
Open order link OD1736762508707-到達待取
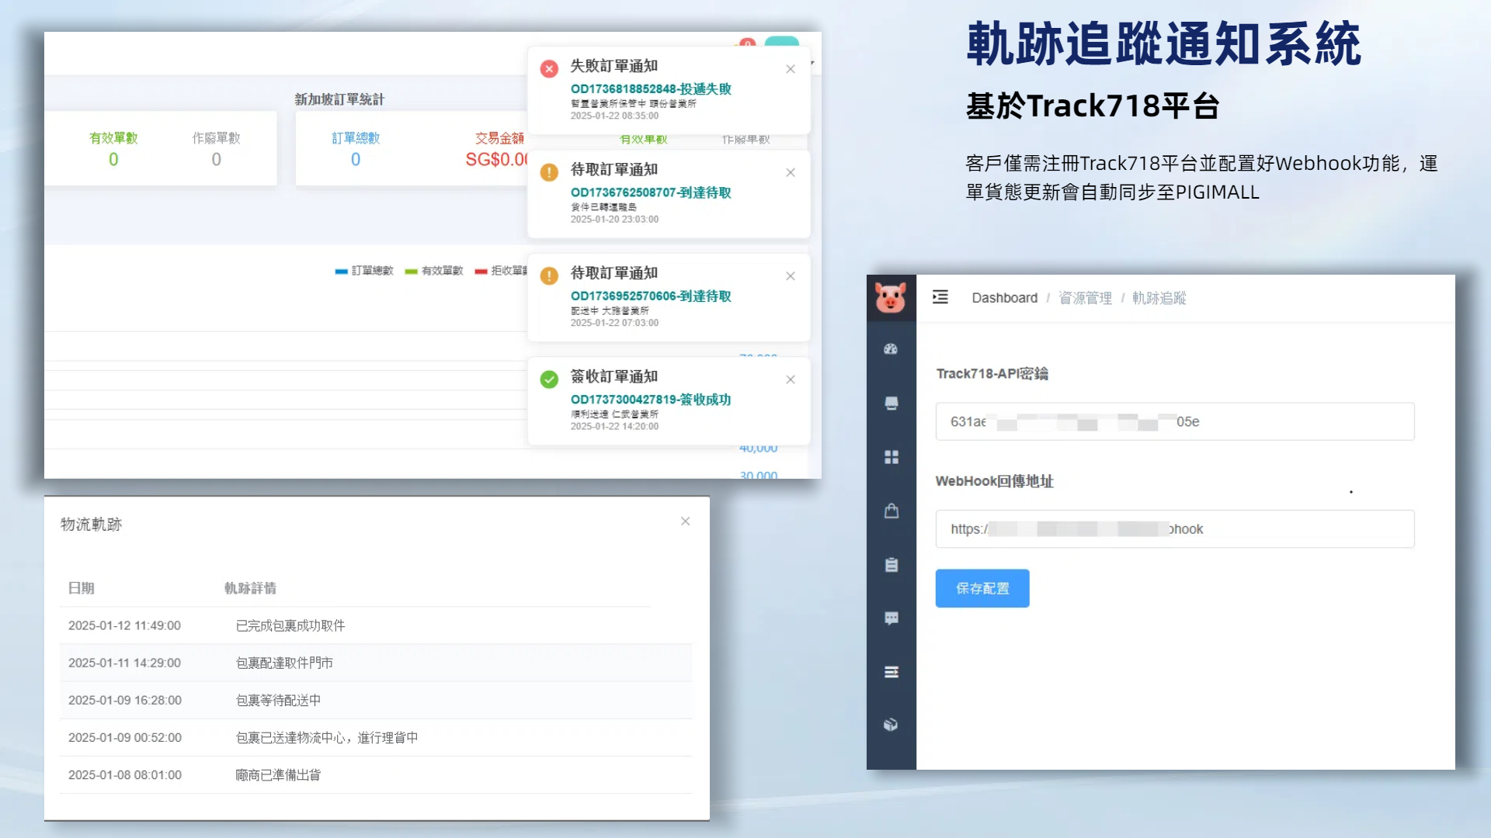[651, 192]
